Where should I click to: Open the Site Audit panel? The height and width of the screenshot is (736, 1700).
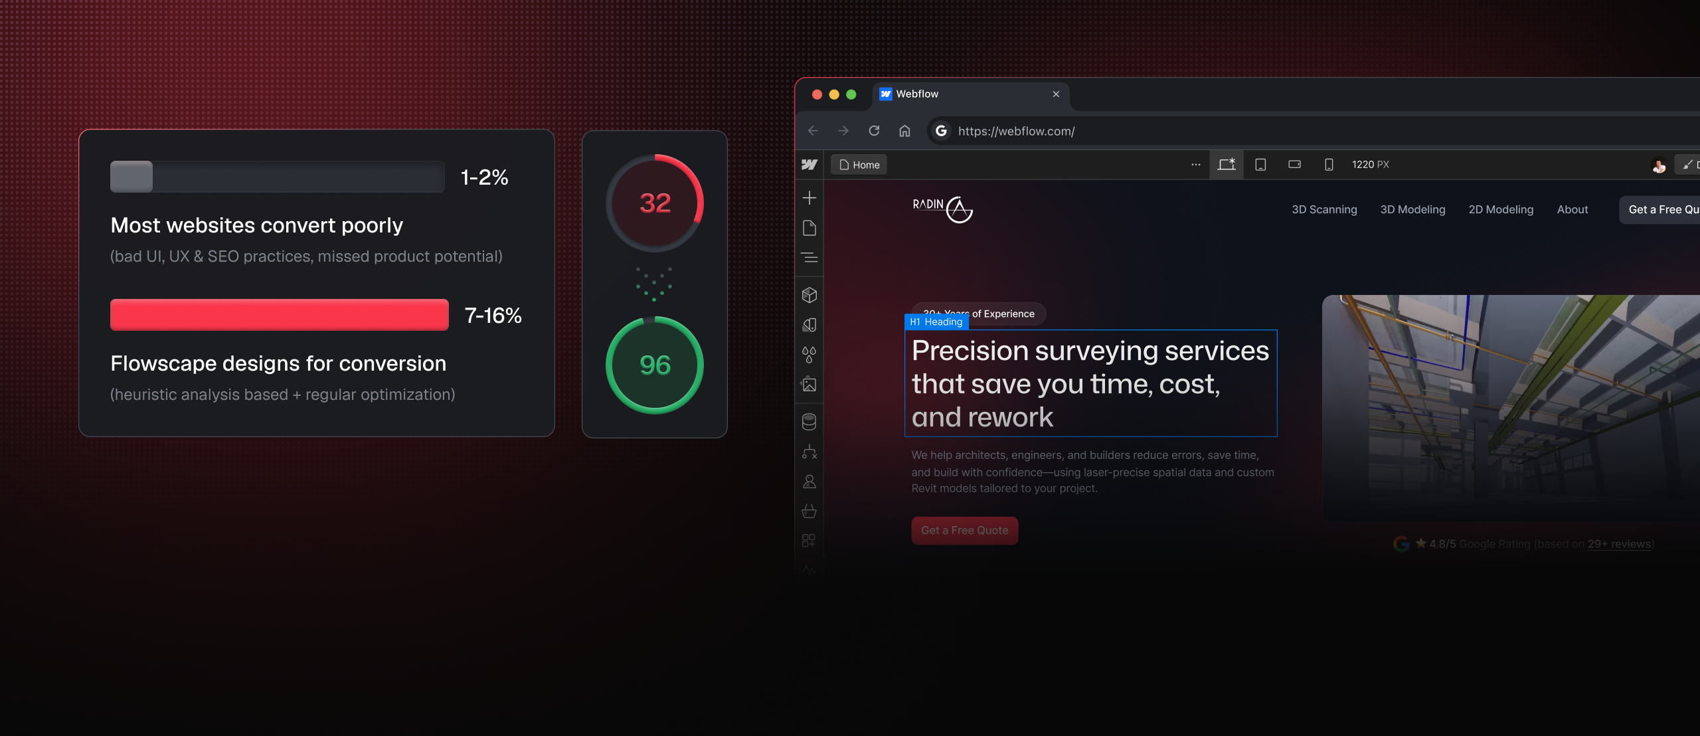click(809, 571)
